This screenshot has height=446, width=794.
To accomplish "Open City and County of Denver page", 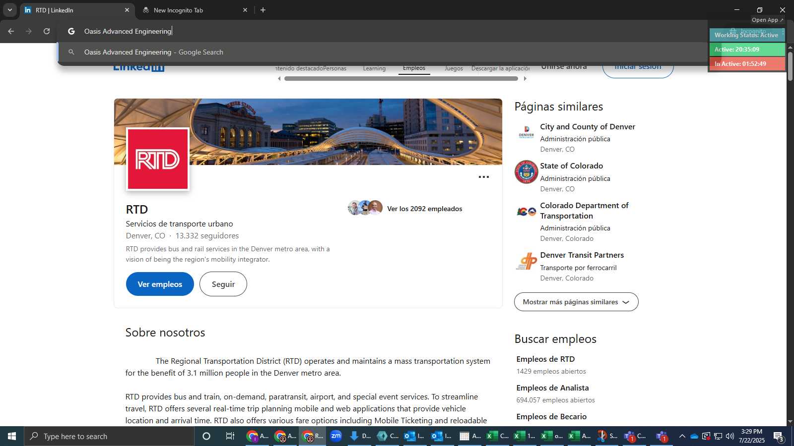I will [x=588, y=127].
